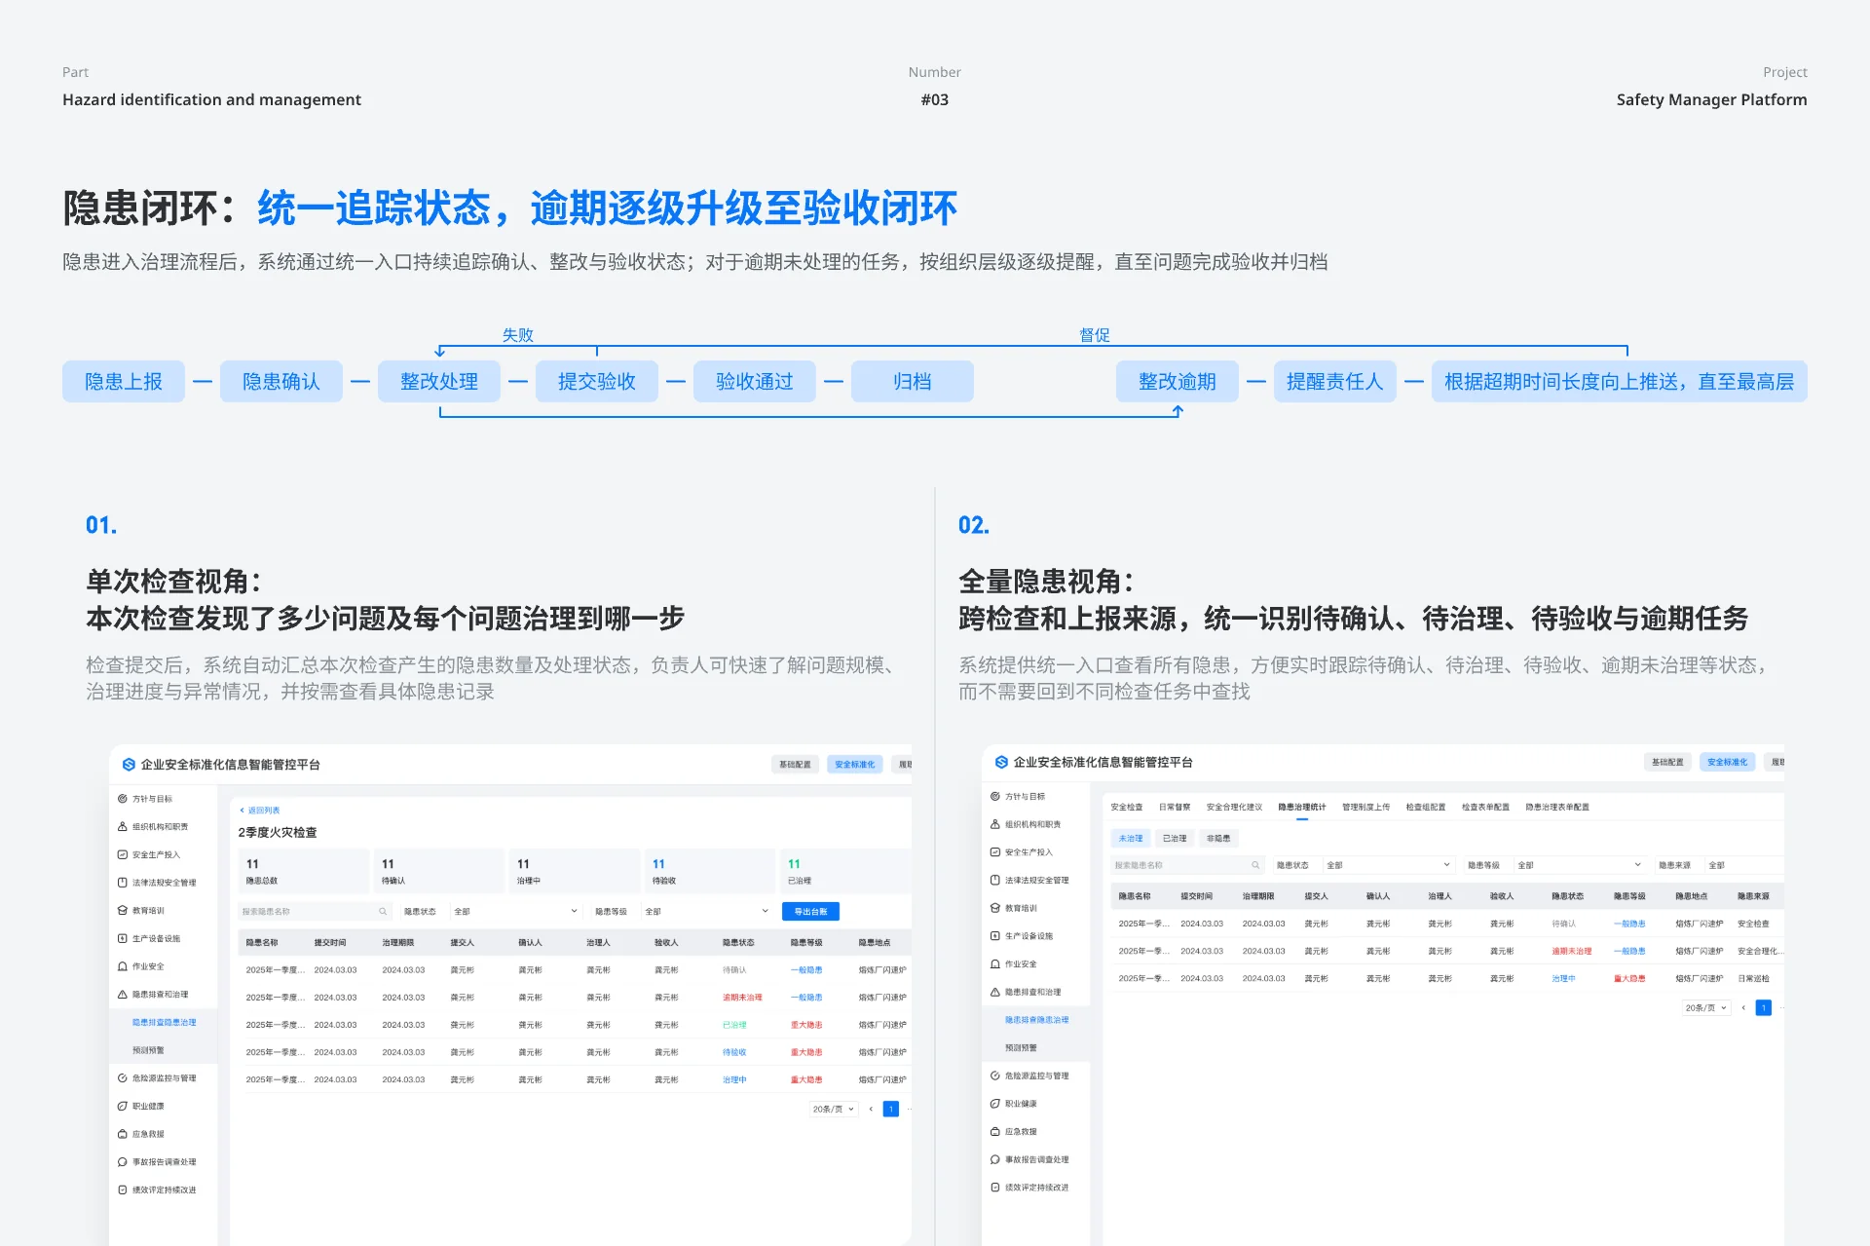The height and width of the screenshot is (1246, 1870).
Task: Click the 安全生产投入 icon in mockup 01 sidebar
Action: 123,854
